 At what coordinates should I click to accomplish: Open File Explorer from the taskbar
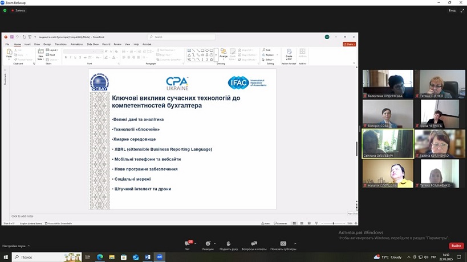click(112, 257)
